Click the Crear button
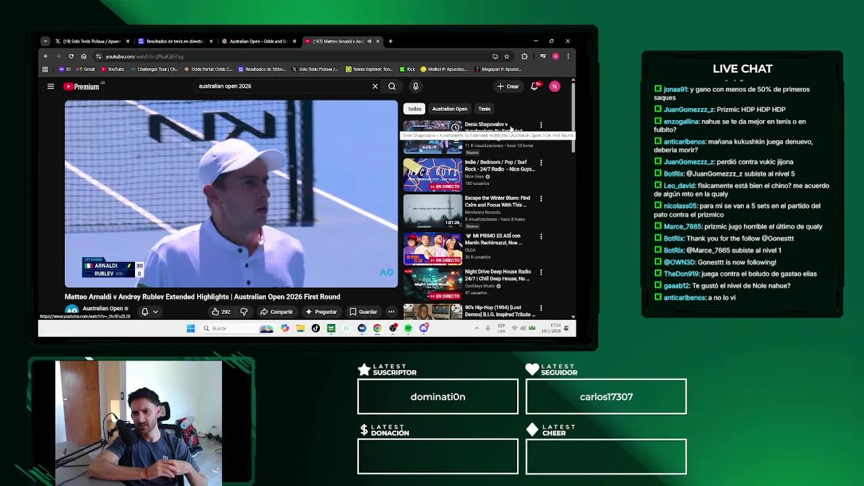This screenshot has height=486, width=864. point(508,86)
